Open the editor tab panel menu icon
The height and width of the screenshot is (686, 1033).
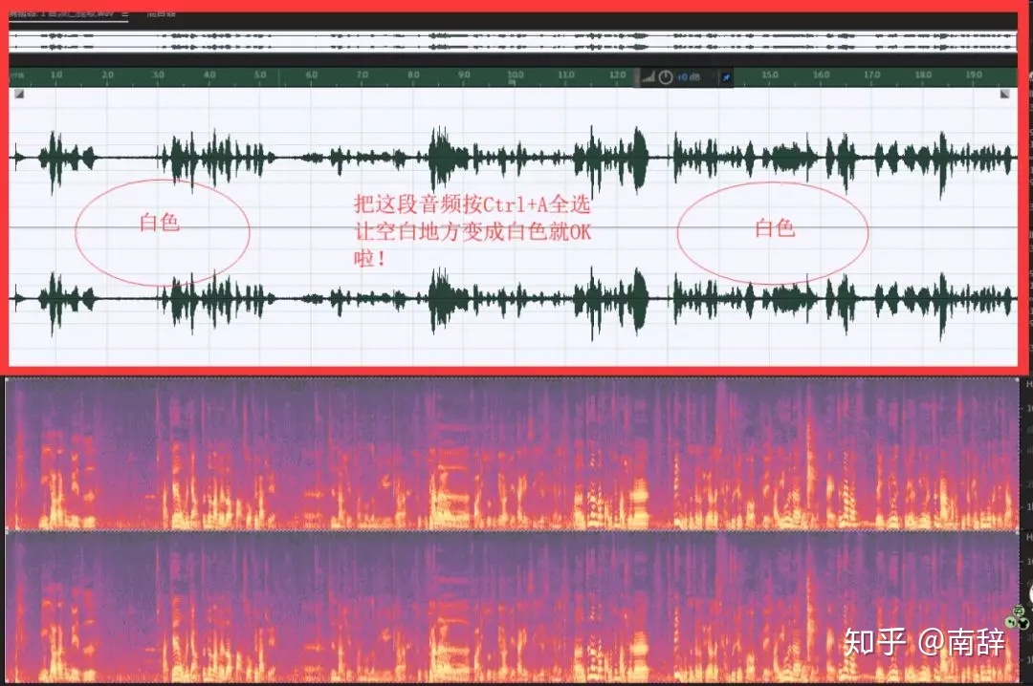[125, 13]
